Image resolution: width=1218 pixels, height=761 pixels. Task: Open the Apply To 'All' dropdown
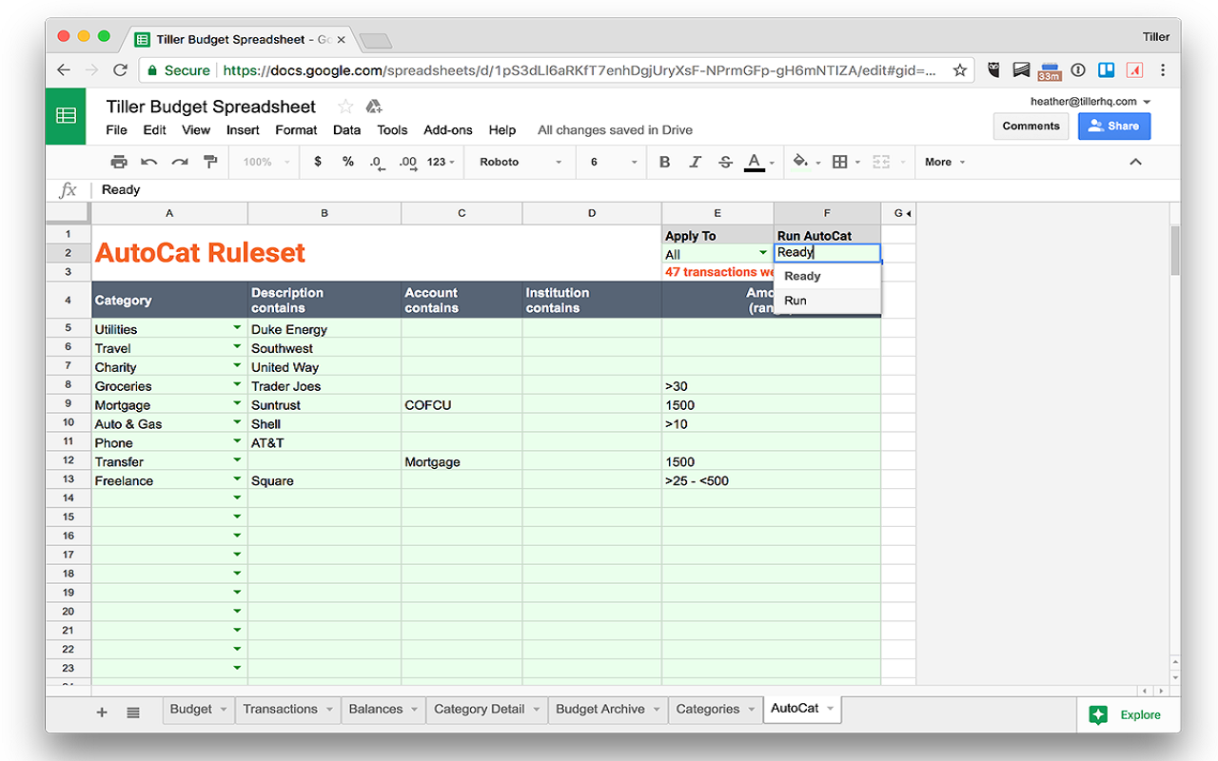point(763,253)
